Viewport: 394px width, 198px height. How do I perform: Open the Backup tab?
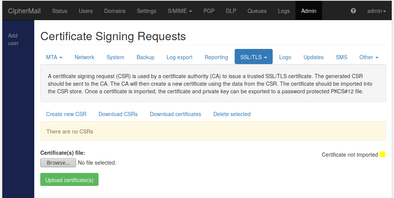pos(145,57)
